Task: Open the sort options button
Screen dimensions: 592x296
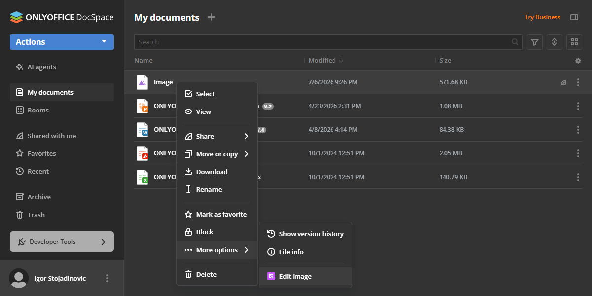Action: pos(555,42)
